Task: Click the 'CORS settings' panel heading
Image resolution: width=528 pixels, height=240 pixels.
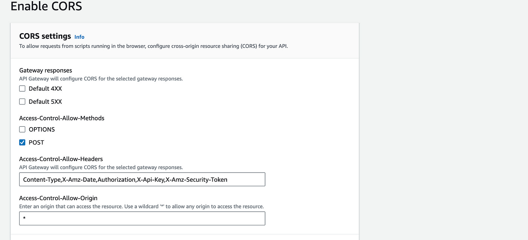Action: [45, 36]
